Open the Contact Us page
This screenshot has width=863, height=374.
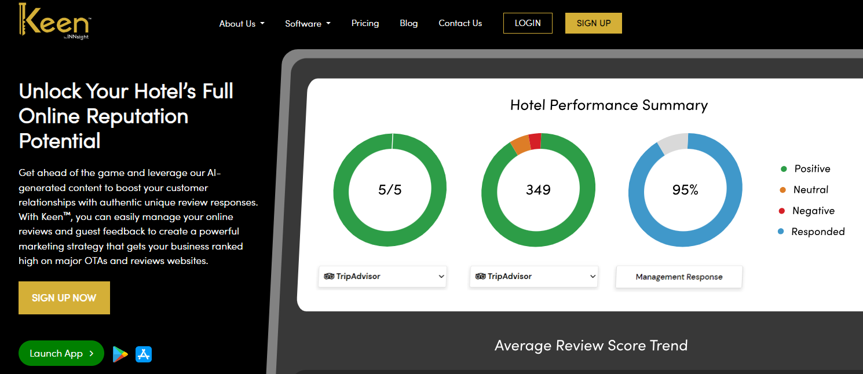[460, 23]
